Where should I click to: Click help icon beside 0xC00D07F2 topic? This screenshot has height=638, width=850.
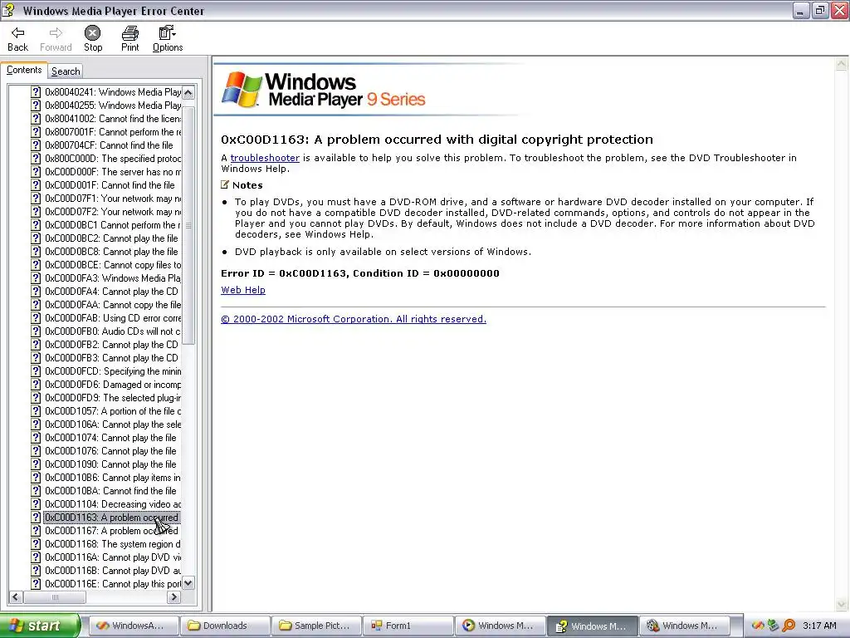36,212
